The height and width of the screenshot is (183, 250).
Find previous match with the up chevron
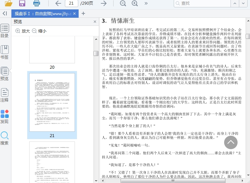[235, 3]
